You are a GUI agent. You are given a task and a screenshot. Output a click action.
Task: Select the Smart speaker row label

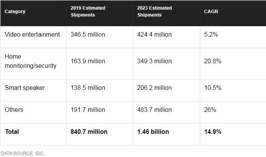(x=25, y=88)
